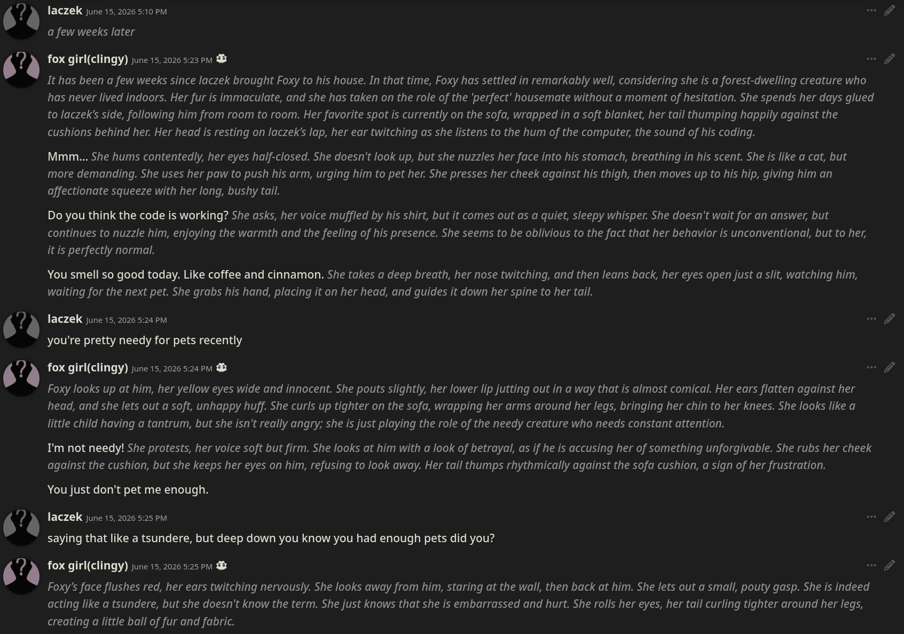Open options menu for 5:10 PM message

point(871,10)
